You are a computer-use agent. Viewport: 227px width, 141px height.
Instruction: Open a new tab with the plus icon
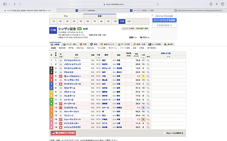pyautogui.click(x=217, y=4)
